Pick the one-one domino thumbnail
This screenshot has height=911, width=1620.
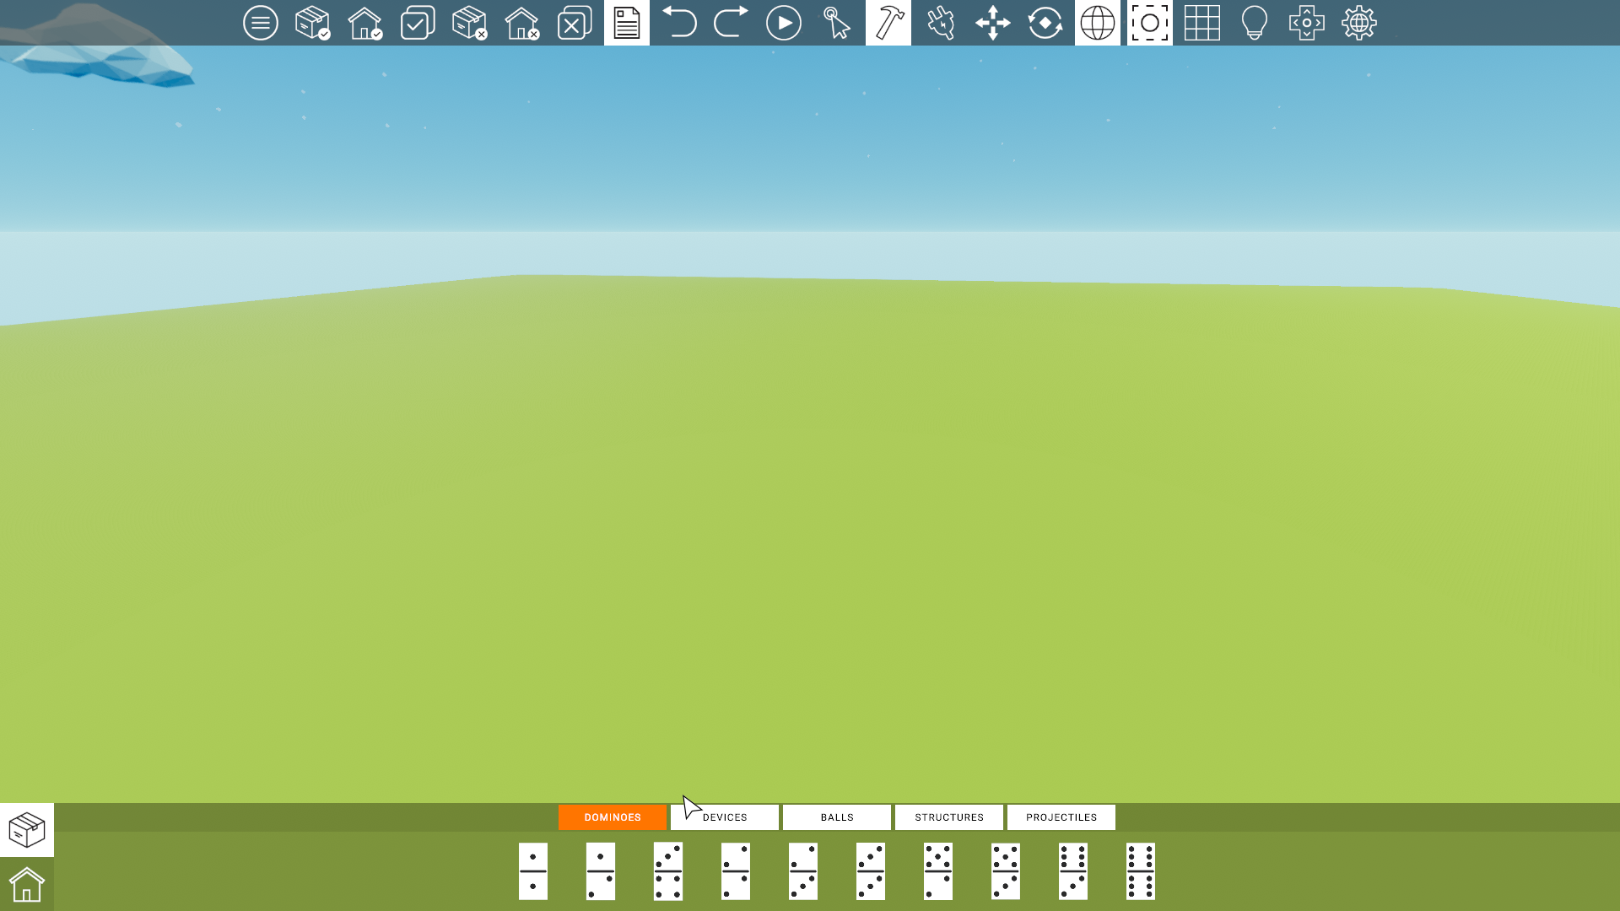point(533,871)
